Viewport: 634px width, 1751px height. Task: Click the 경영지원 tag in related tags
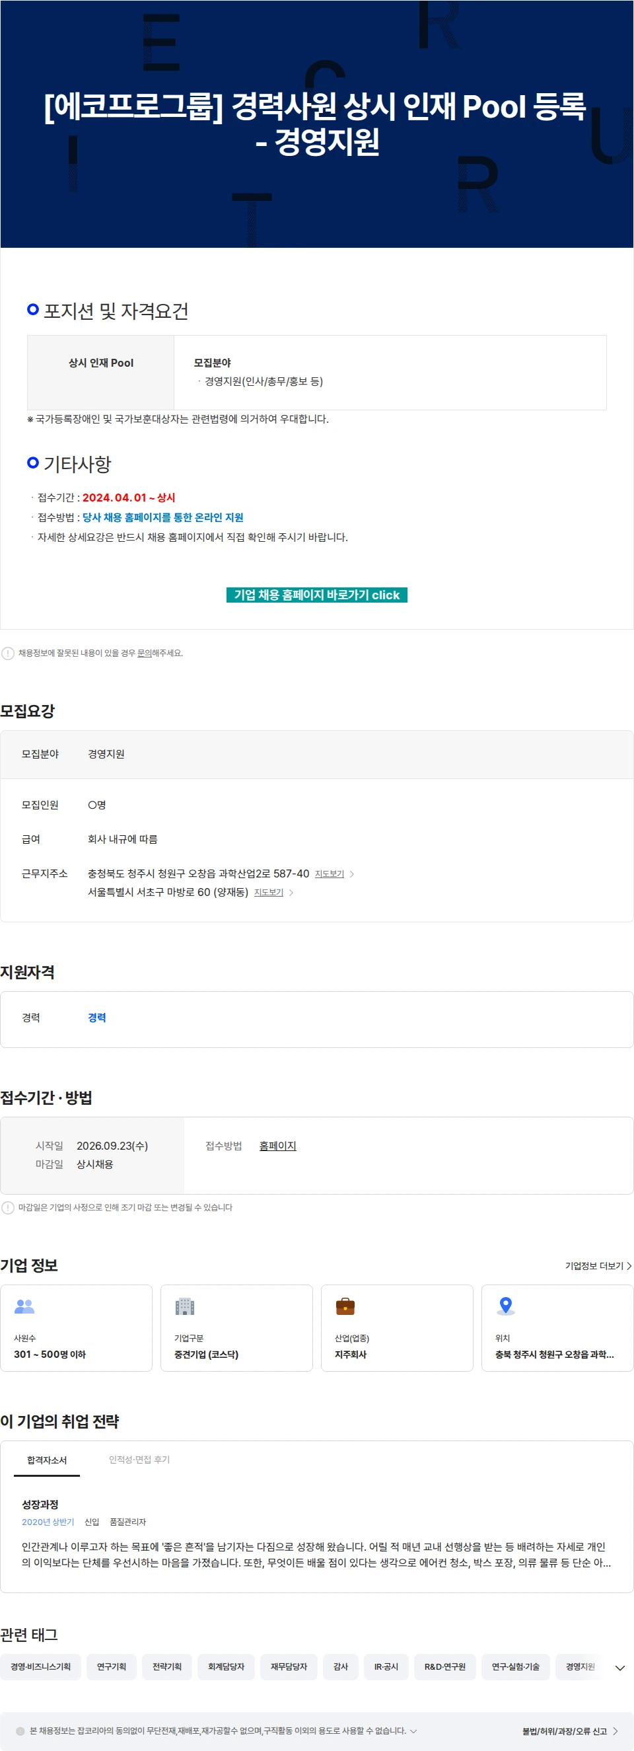(581, 1666)
